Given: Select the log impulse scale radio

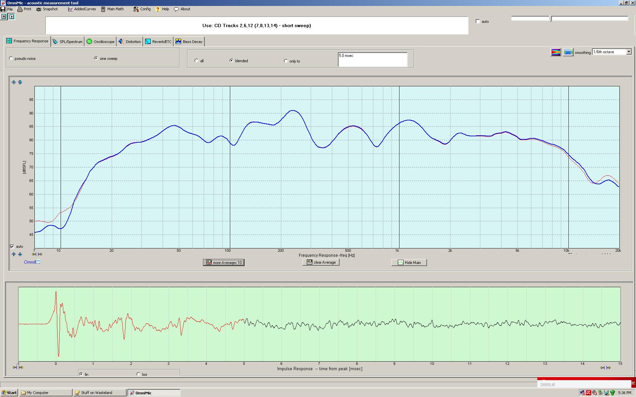Looking at the screenshot, I should coord(138,374).
